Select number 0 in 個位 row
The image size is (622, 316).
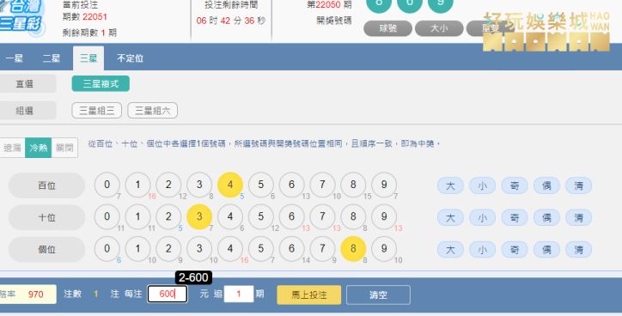tap(107, 249)
